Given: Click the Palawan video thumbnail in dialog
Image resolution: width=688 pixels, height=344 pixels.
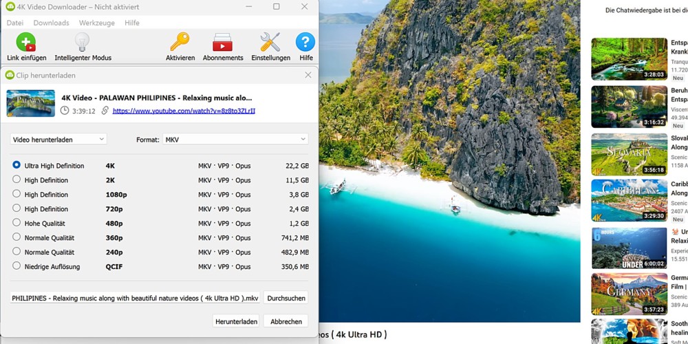Looking at the screenshot, I should 31,103.
